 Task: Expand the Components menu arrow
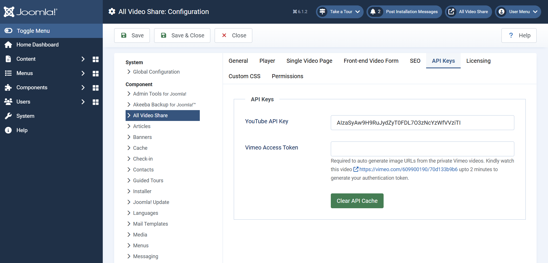83,88
